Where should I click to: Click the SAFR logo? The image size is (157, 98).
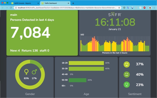(115, 14)
